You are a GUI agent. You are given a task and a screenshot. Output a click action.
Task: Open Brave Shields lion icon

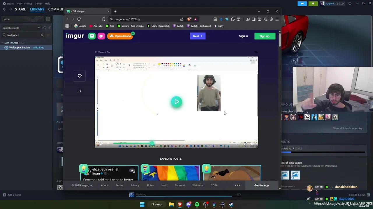click(x=189, y=19)
